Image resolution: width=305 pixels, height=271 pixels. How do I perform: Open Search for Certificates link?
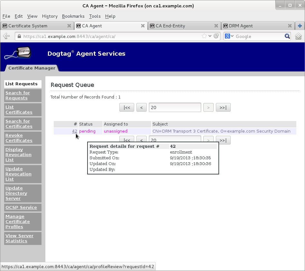point(19,124)
